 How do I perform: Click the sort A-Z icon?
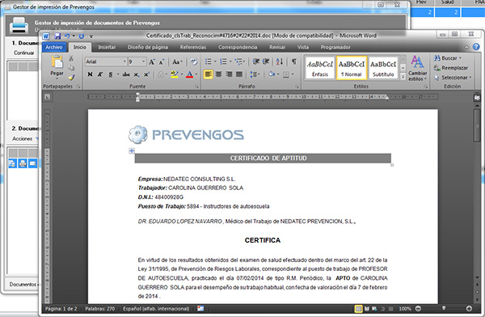[x=280, y=61]
